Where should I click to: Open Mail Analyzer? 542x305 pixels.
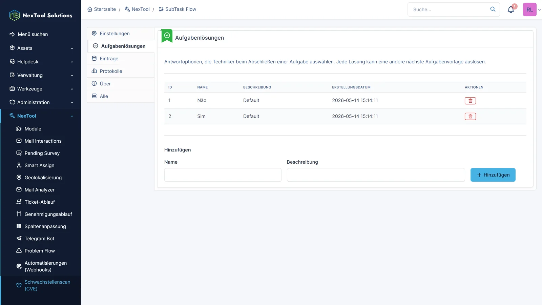point(39,190)
